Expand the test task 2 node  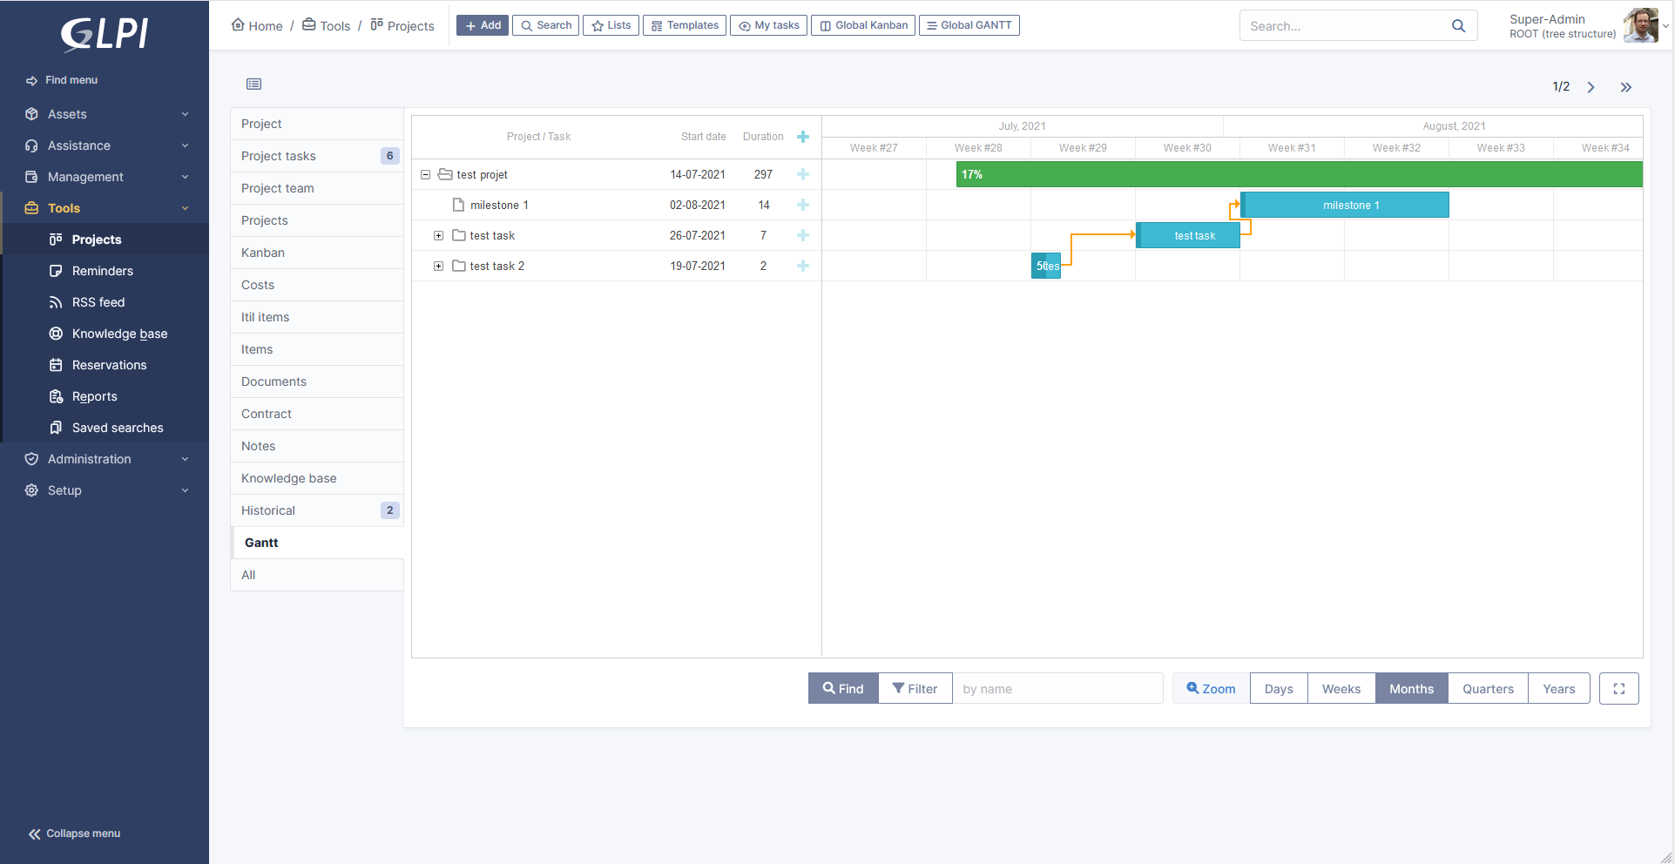(x=439, y=267)
